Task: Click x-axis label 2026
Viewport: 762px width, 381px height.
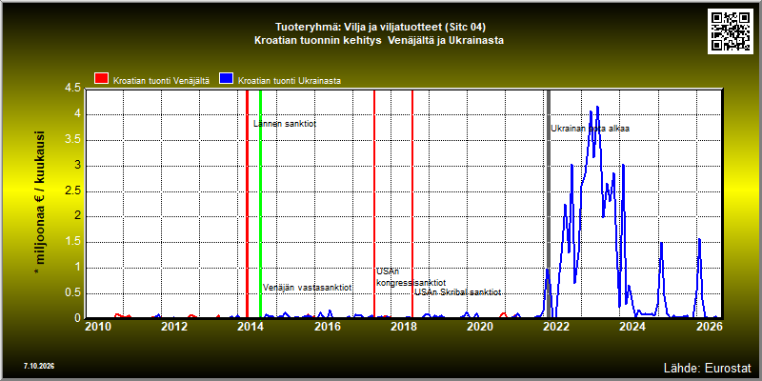Action: (710, 326)
